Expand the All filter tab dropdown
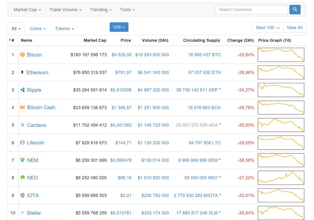314x220 pixels. click(x=16, y=29)
